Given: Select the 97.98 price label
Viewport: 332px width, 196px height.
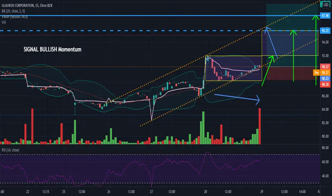Looking at the screenshot, I should click(325, 16).
